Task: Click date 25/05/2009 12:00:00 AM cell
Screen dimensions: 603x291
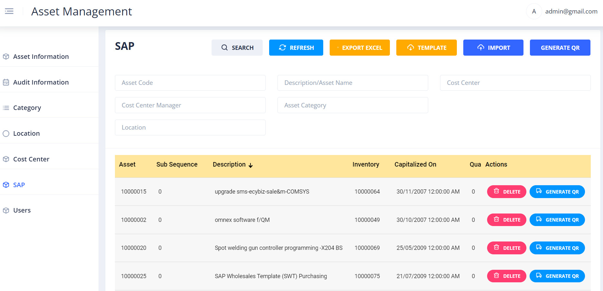Action: click(x=428, y=248)
